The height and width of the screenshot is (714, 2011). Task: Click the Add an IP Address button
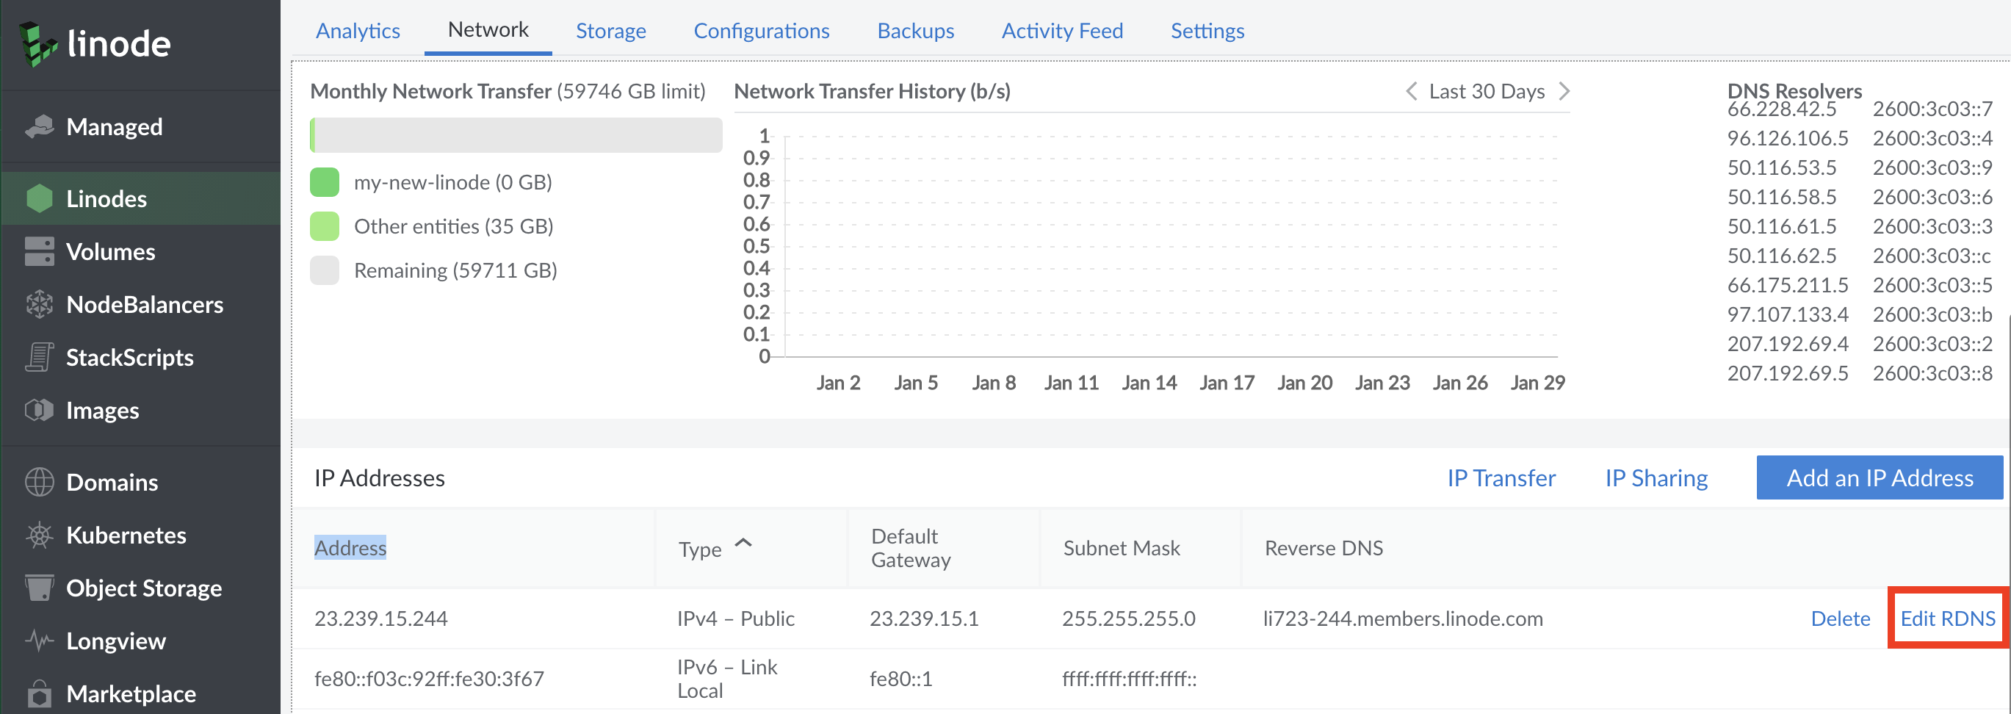click(x=1878, y=477)
